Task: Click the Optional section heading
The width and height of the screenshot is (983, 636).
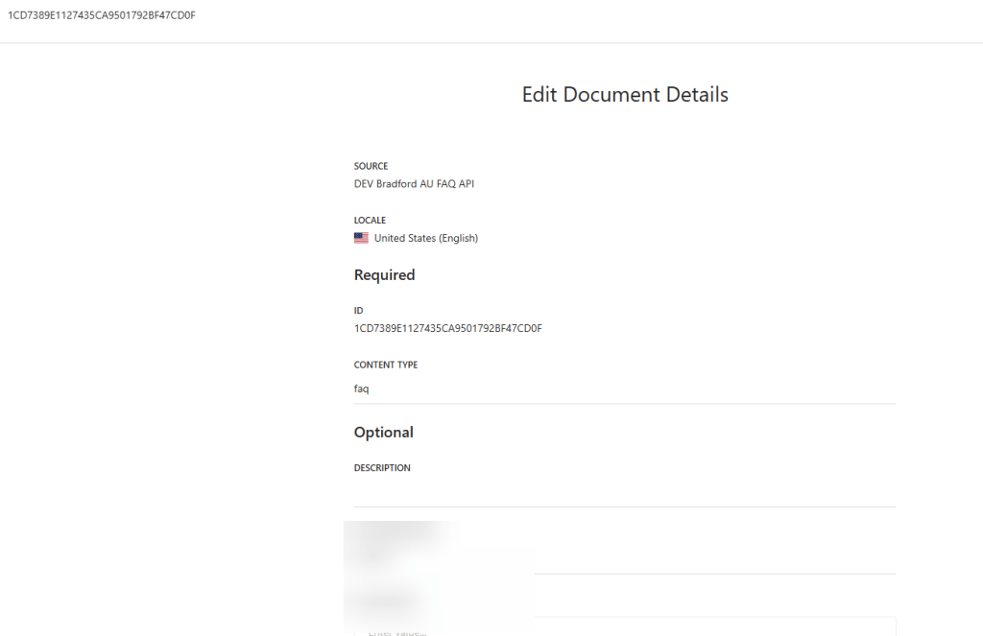Action: [x=383, y=433]
